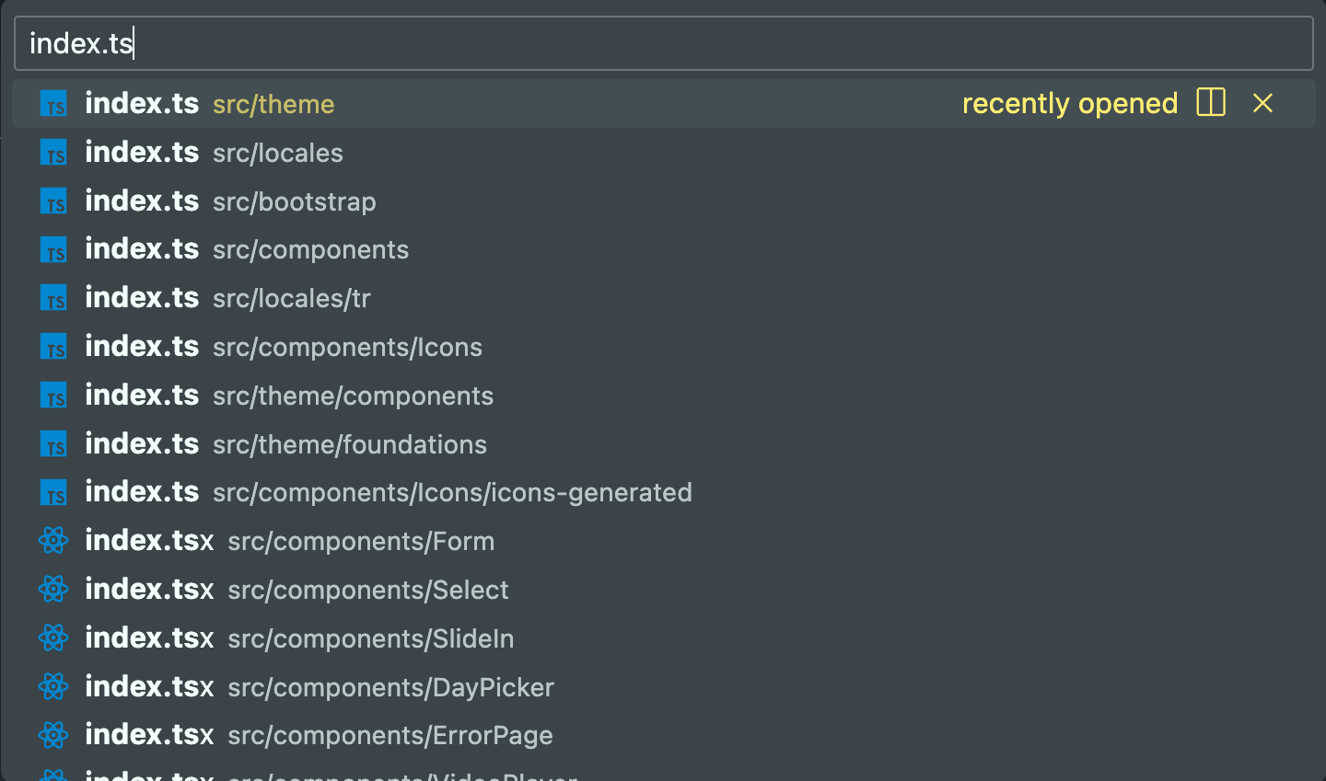Click React icon for src/components/ErrorPage entry

53,736
